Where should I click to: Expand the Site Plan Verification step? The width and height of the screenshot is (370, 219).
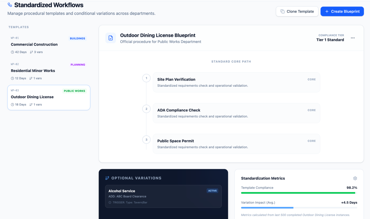pos(236,82)
